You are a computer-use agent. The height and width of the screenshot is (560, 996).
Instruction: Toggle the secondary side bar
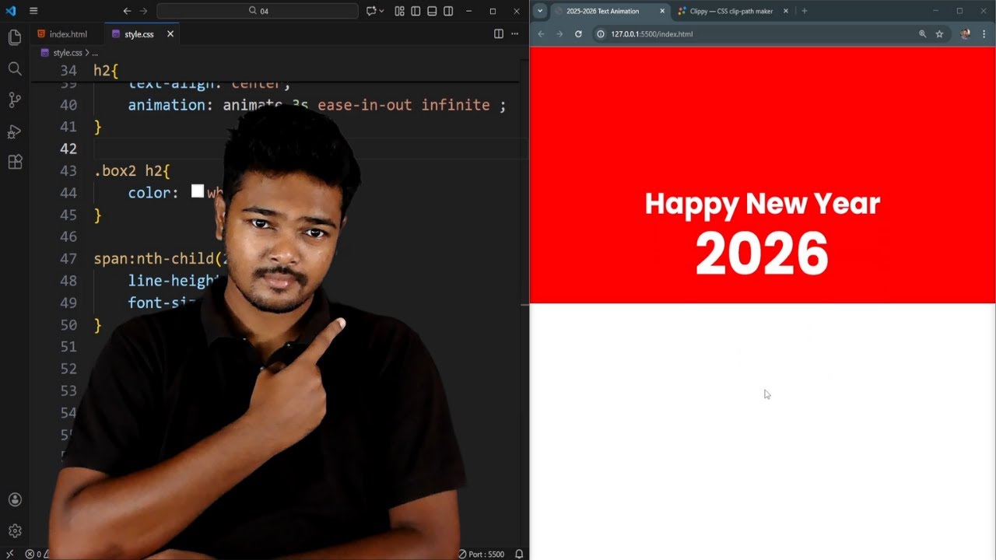tap(448, 11)
